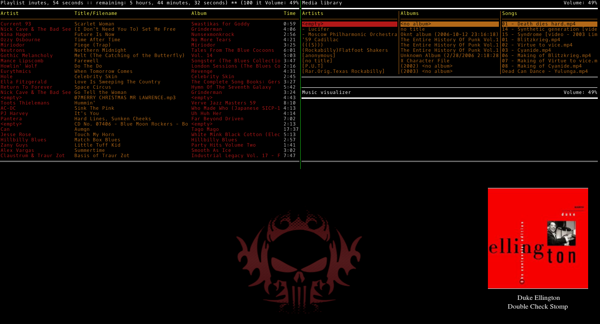Image resolution: width=600 pixels, height=324 pixels.
Task: Select '- Lucifer' in the Artists column
Action: pos(316,29)
